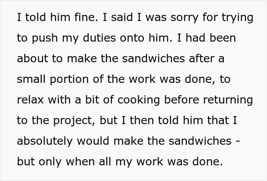The image size is (267, 181).
Task: Select the word "been"
Action: [223, 38]
